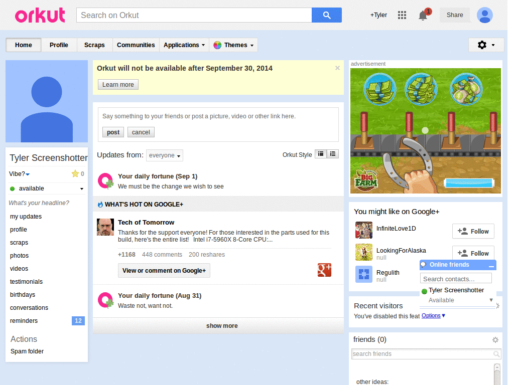Click Aug 31 daily fortune cookie icon
The height and width of the screenshot is (385, 514).
coord(105,300)
